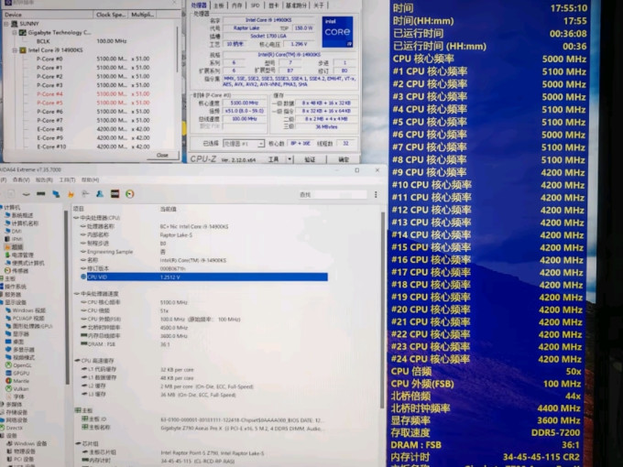Switch to CPU-Z 主板 tab
Viewport: 623px width, 467px height.
[x=219, y=5]
